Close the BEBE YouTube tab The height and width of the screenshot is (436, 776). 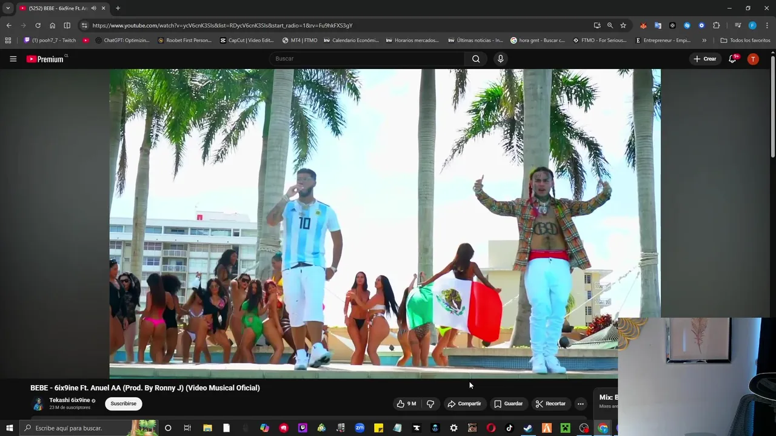103,8
